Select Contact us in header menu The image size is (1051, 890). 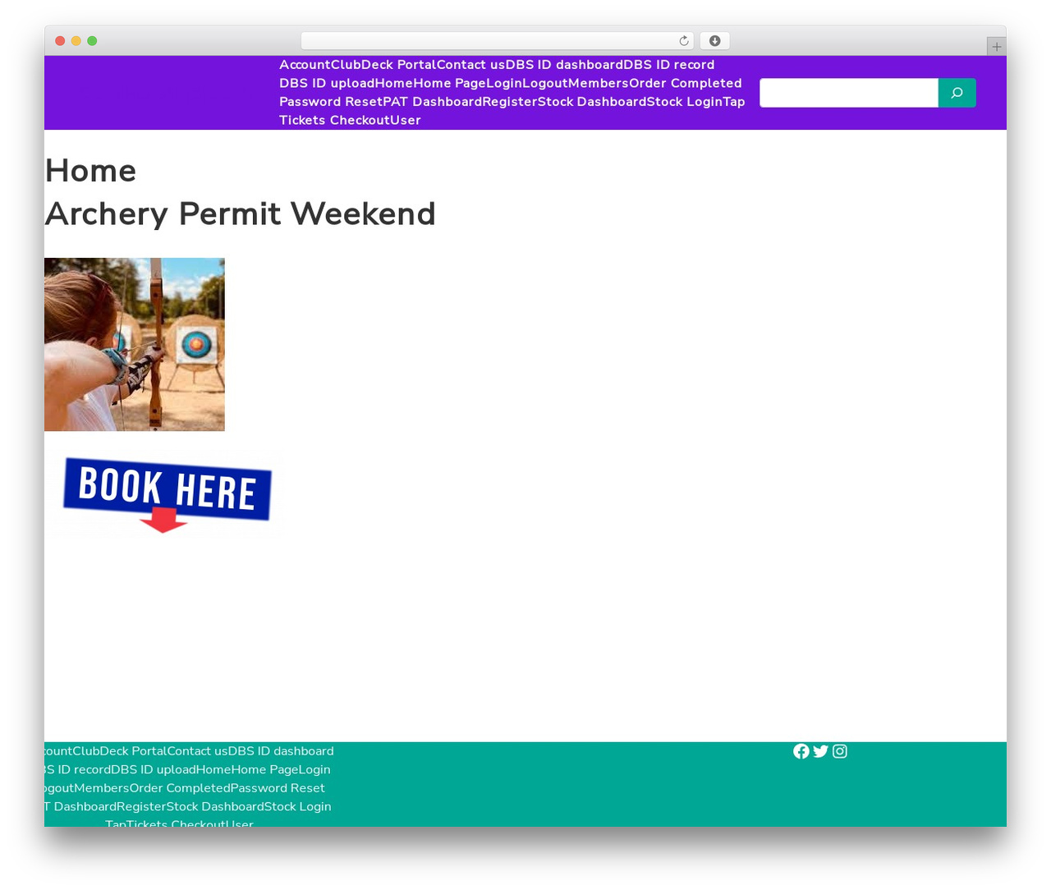[x=471, y=65]
